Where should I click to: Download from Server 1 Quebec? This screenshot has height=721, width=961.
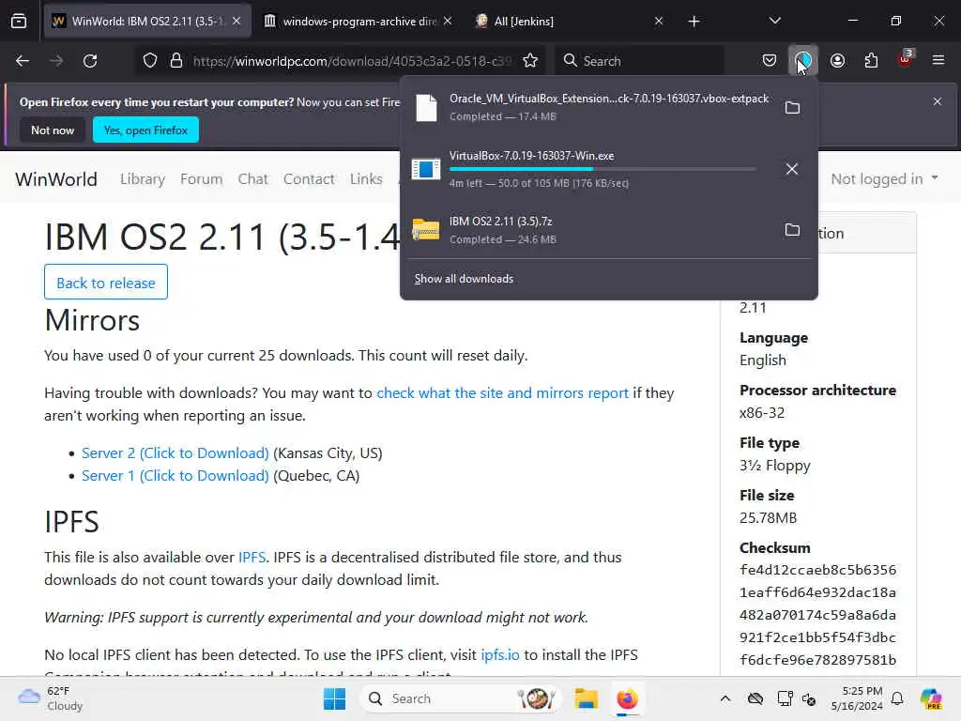point(175,476)
